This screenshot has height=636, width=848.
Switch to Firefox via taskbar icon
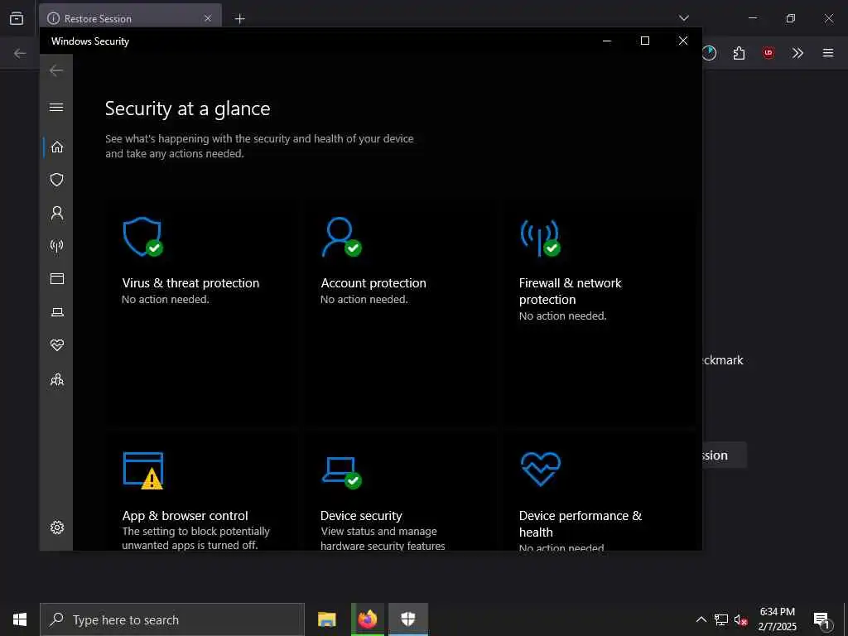[367, 619]
